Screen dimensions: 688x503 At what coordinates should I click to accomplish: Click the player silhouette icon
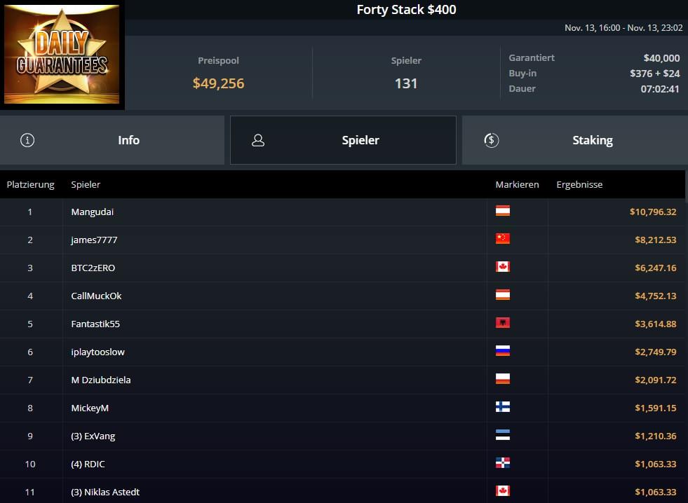pyautogui.click(x=258, y=140)
